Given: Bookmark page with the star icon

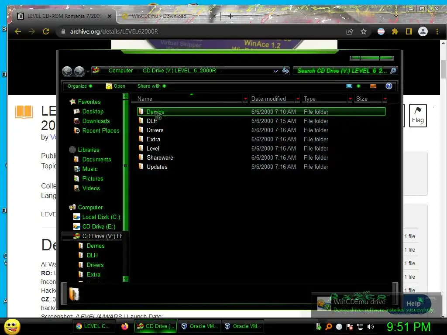Looking at the screenshot, I should point(364,31).
